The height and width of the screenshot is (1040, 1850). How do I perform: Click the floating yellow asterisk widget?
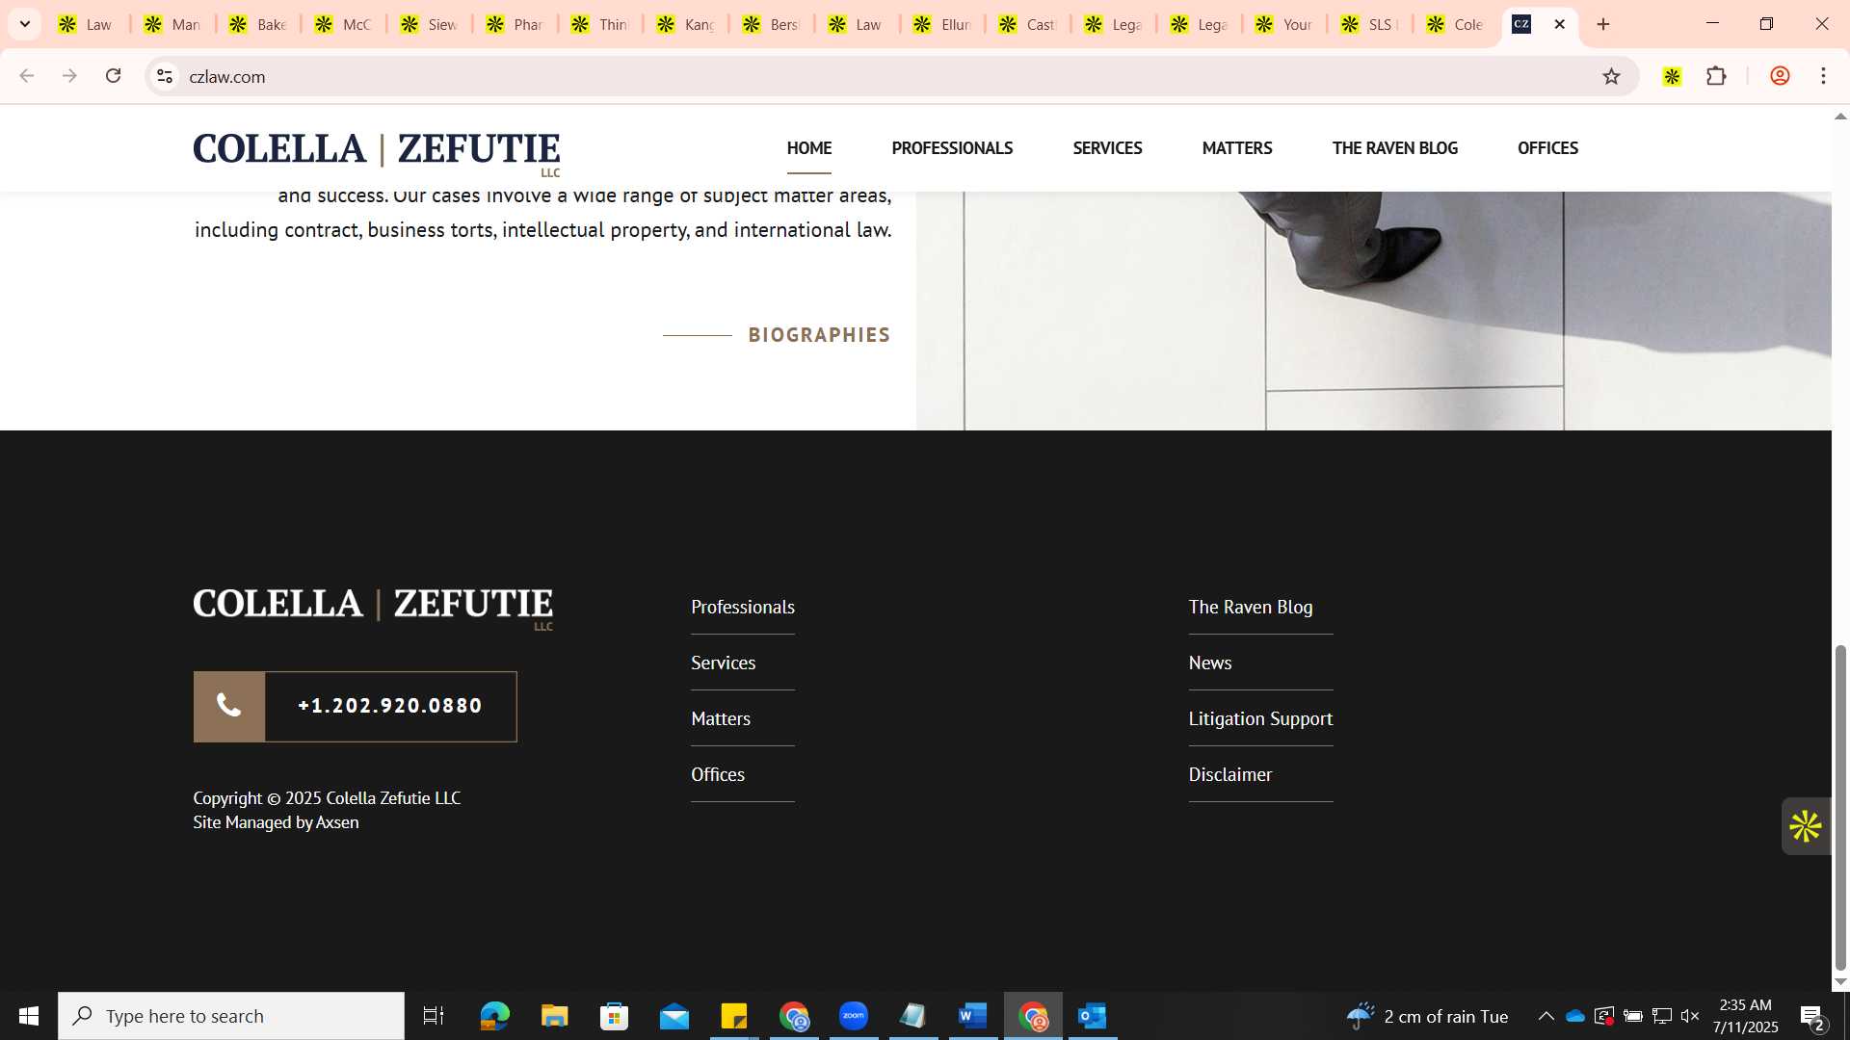(1805, 826)
